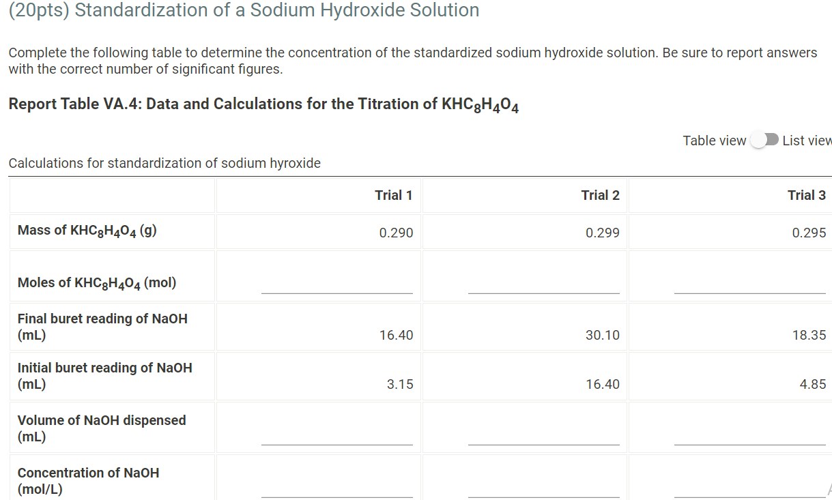Click the Mass of KHC8H4O4 row label
The image size is (832, 500).
(87, 231)
